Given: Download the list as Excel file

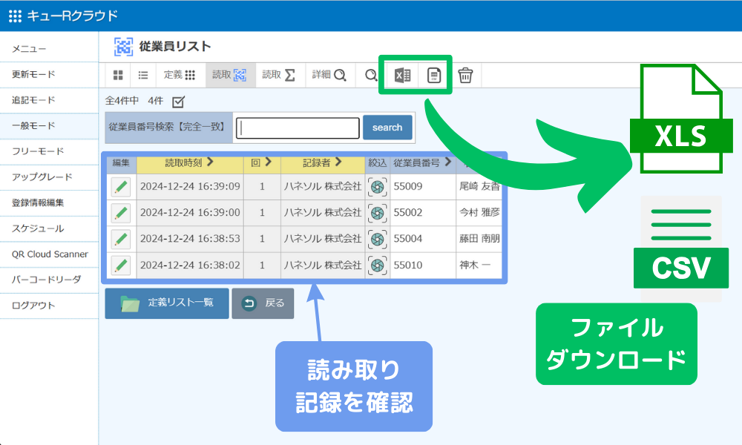Looking at the screenshot, I should pos(403,75).
